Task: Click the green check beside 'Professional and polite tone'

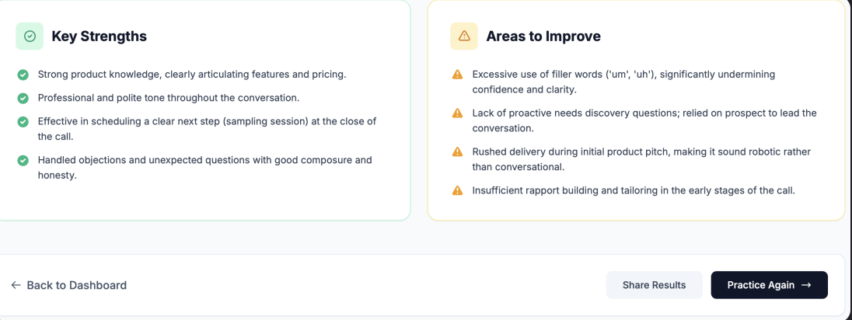Action: (23, 98)
